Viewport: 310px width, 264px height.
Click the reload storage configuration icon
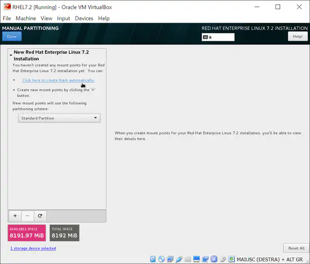click(x=39, y=216)
